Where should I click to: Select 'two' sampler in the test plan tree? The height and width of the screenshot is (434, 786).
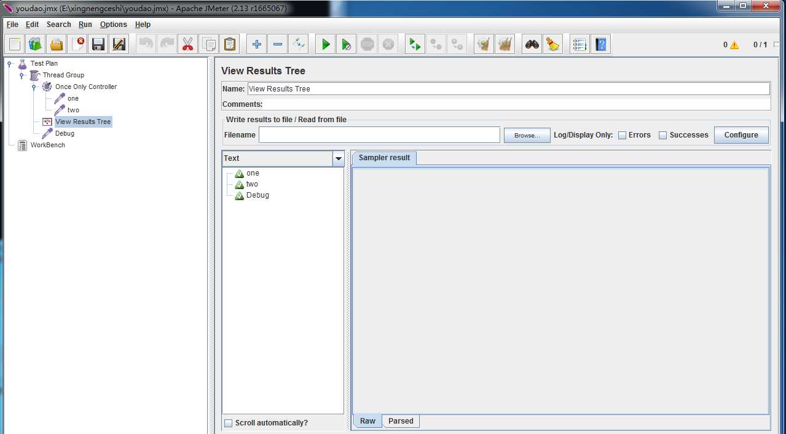click(x=73, y=110)
